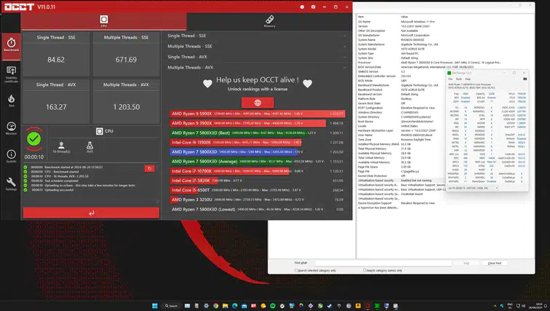Click the OCCT logo
The width and height of the screenshot is (550, 311).
(x=20, y=7)
